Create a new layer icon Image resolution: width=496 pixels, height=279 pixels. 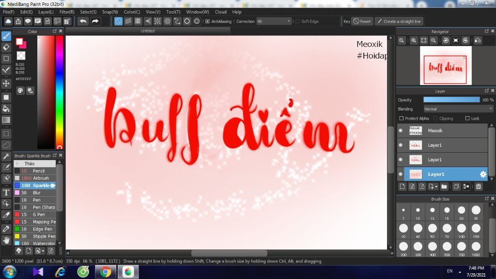[x=402, y=186]
